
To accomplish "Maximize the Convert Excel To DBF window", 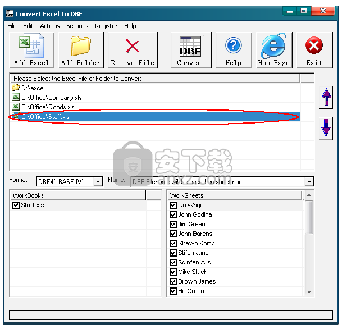I will coord(304,11).
